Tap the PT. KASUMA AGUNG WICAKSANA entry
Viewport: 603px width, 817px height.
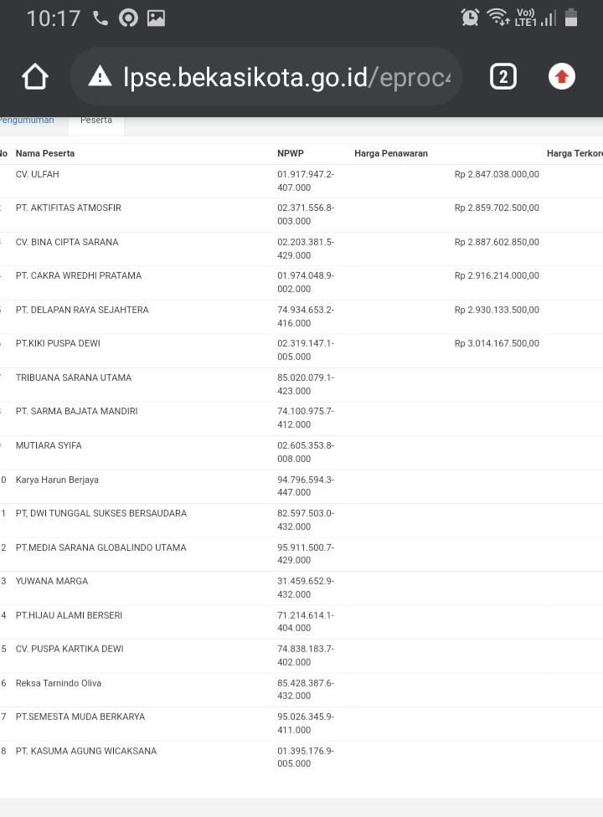86,751
